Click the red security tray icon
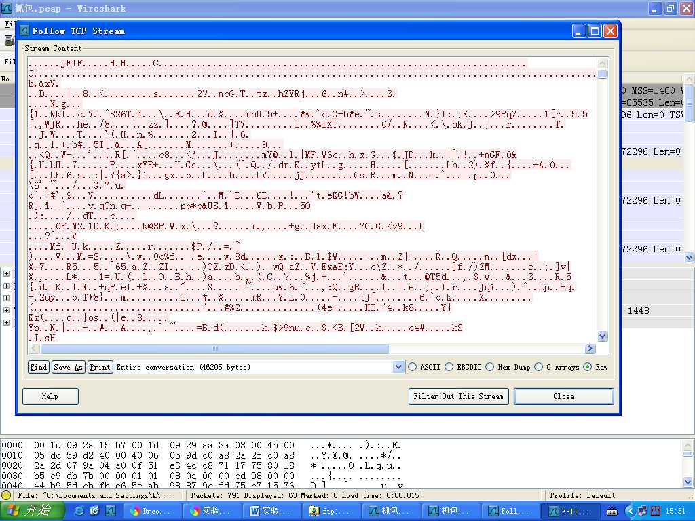Image resolution: width=695 pixels, height=521 pixels. [x=656, y=512]
